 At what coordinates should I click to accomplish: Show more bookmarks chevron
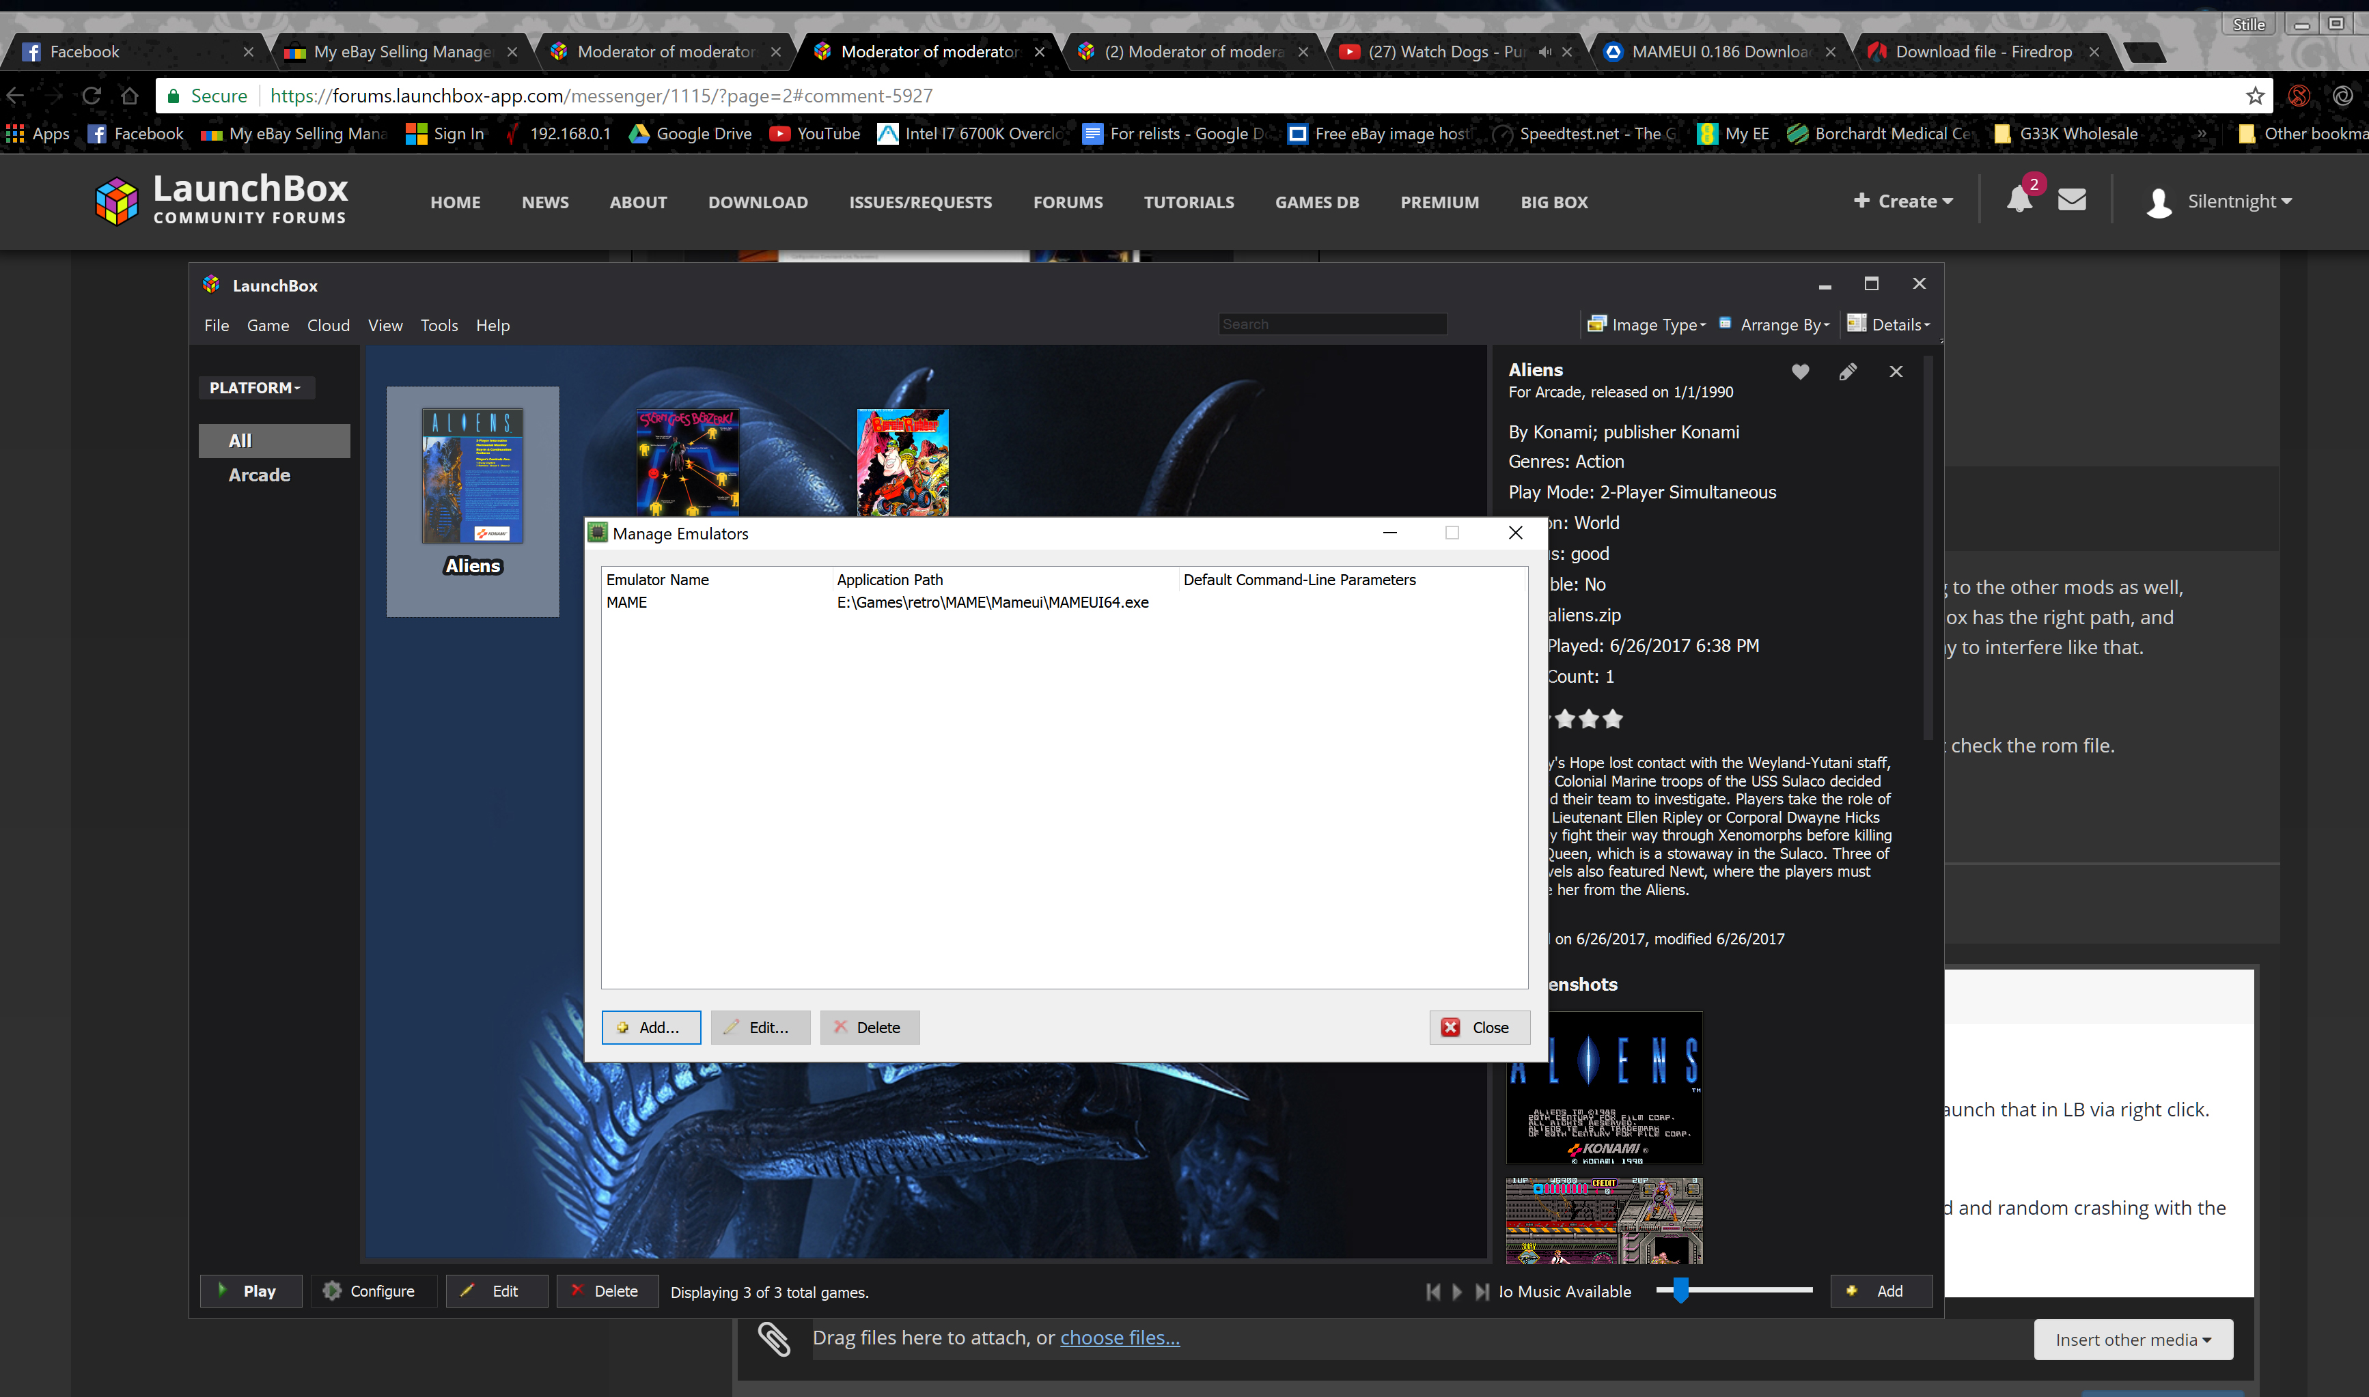[2202, 134]
